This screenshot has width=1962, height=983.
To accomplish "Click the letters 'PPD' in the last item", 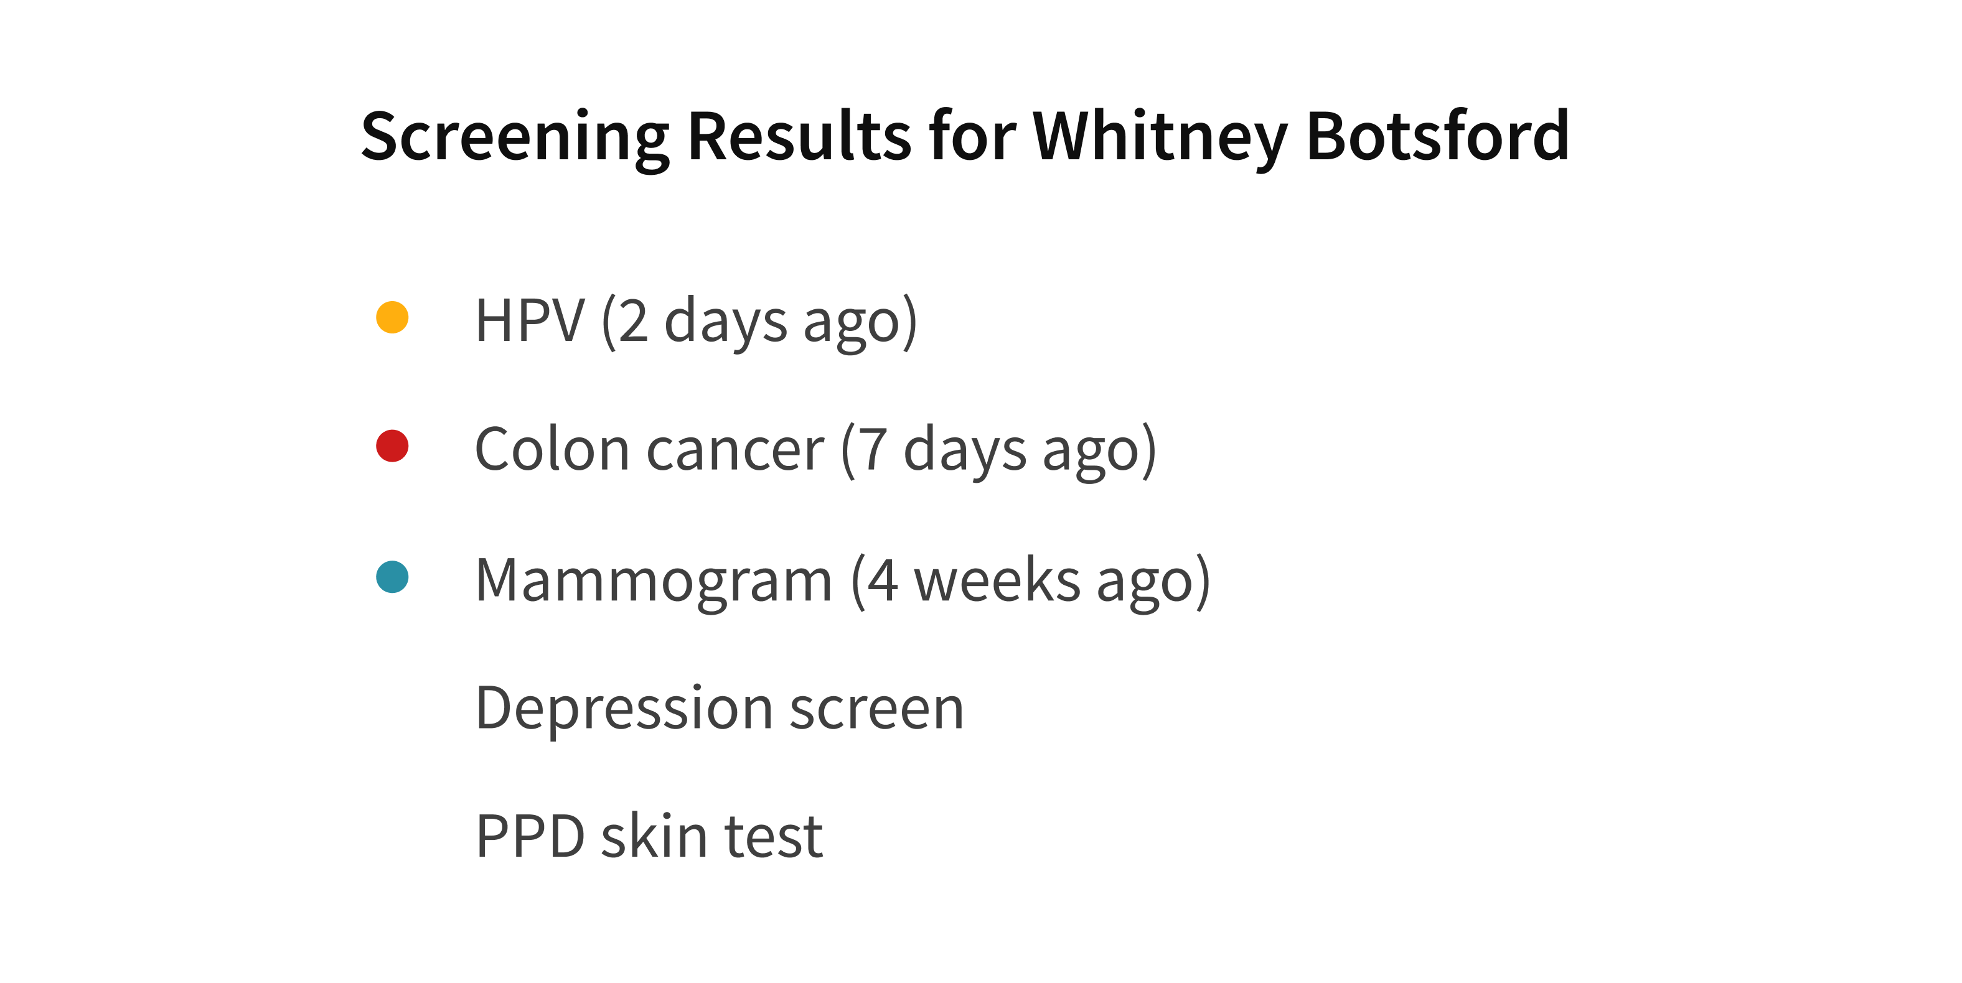I will point(530,837).
